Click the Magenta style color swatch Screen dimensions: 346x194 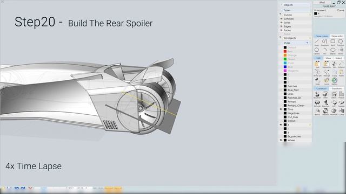[x=285, y=71]
